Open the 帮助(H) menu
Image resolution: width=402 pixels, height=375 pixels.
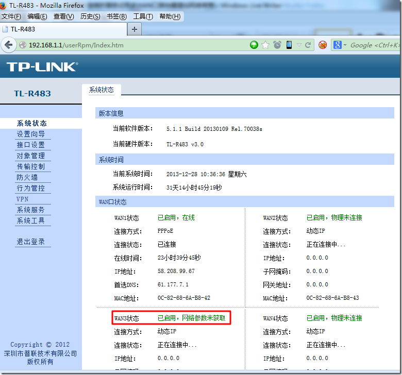170,16
